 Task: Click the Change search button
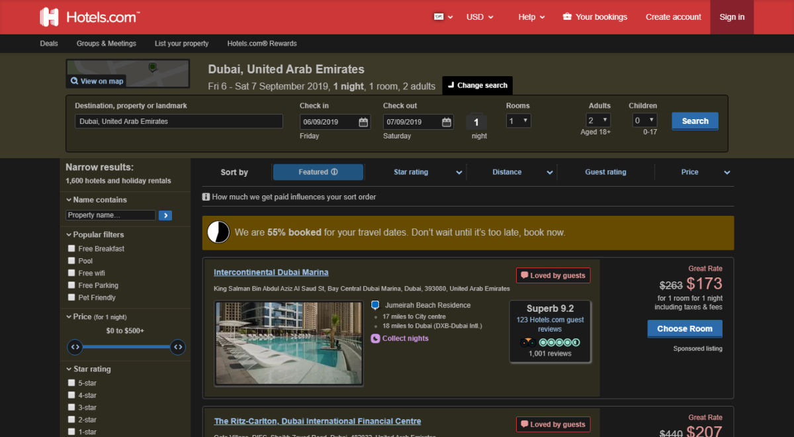(477, 85)
